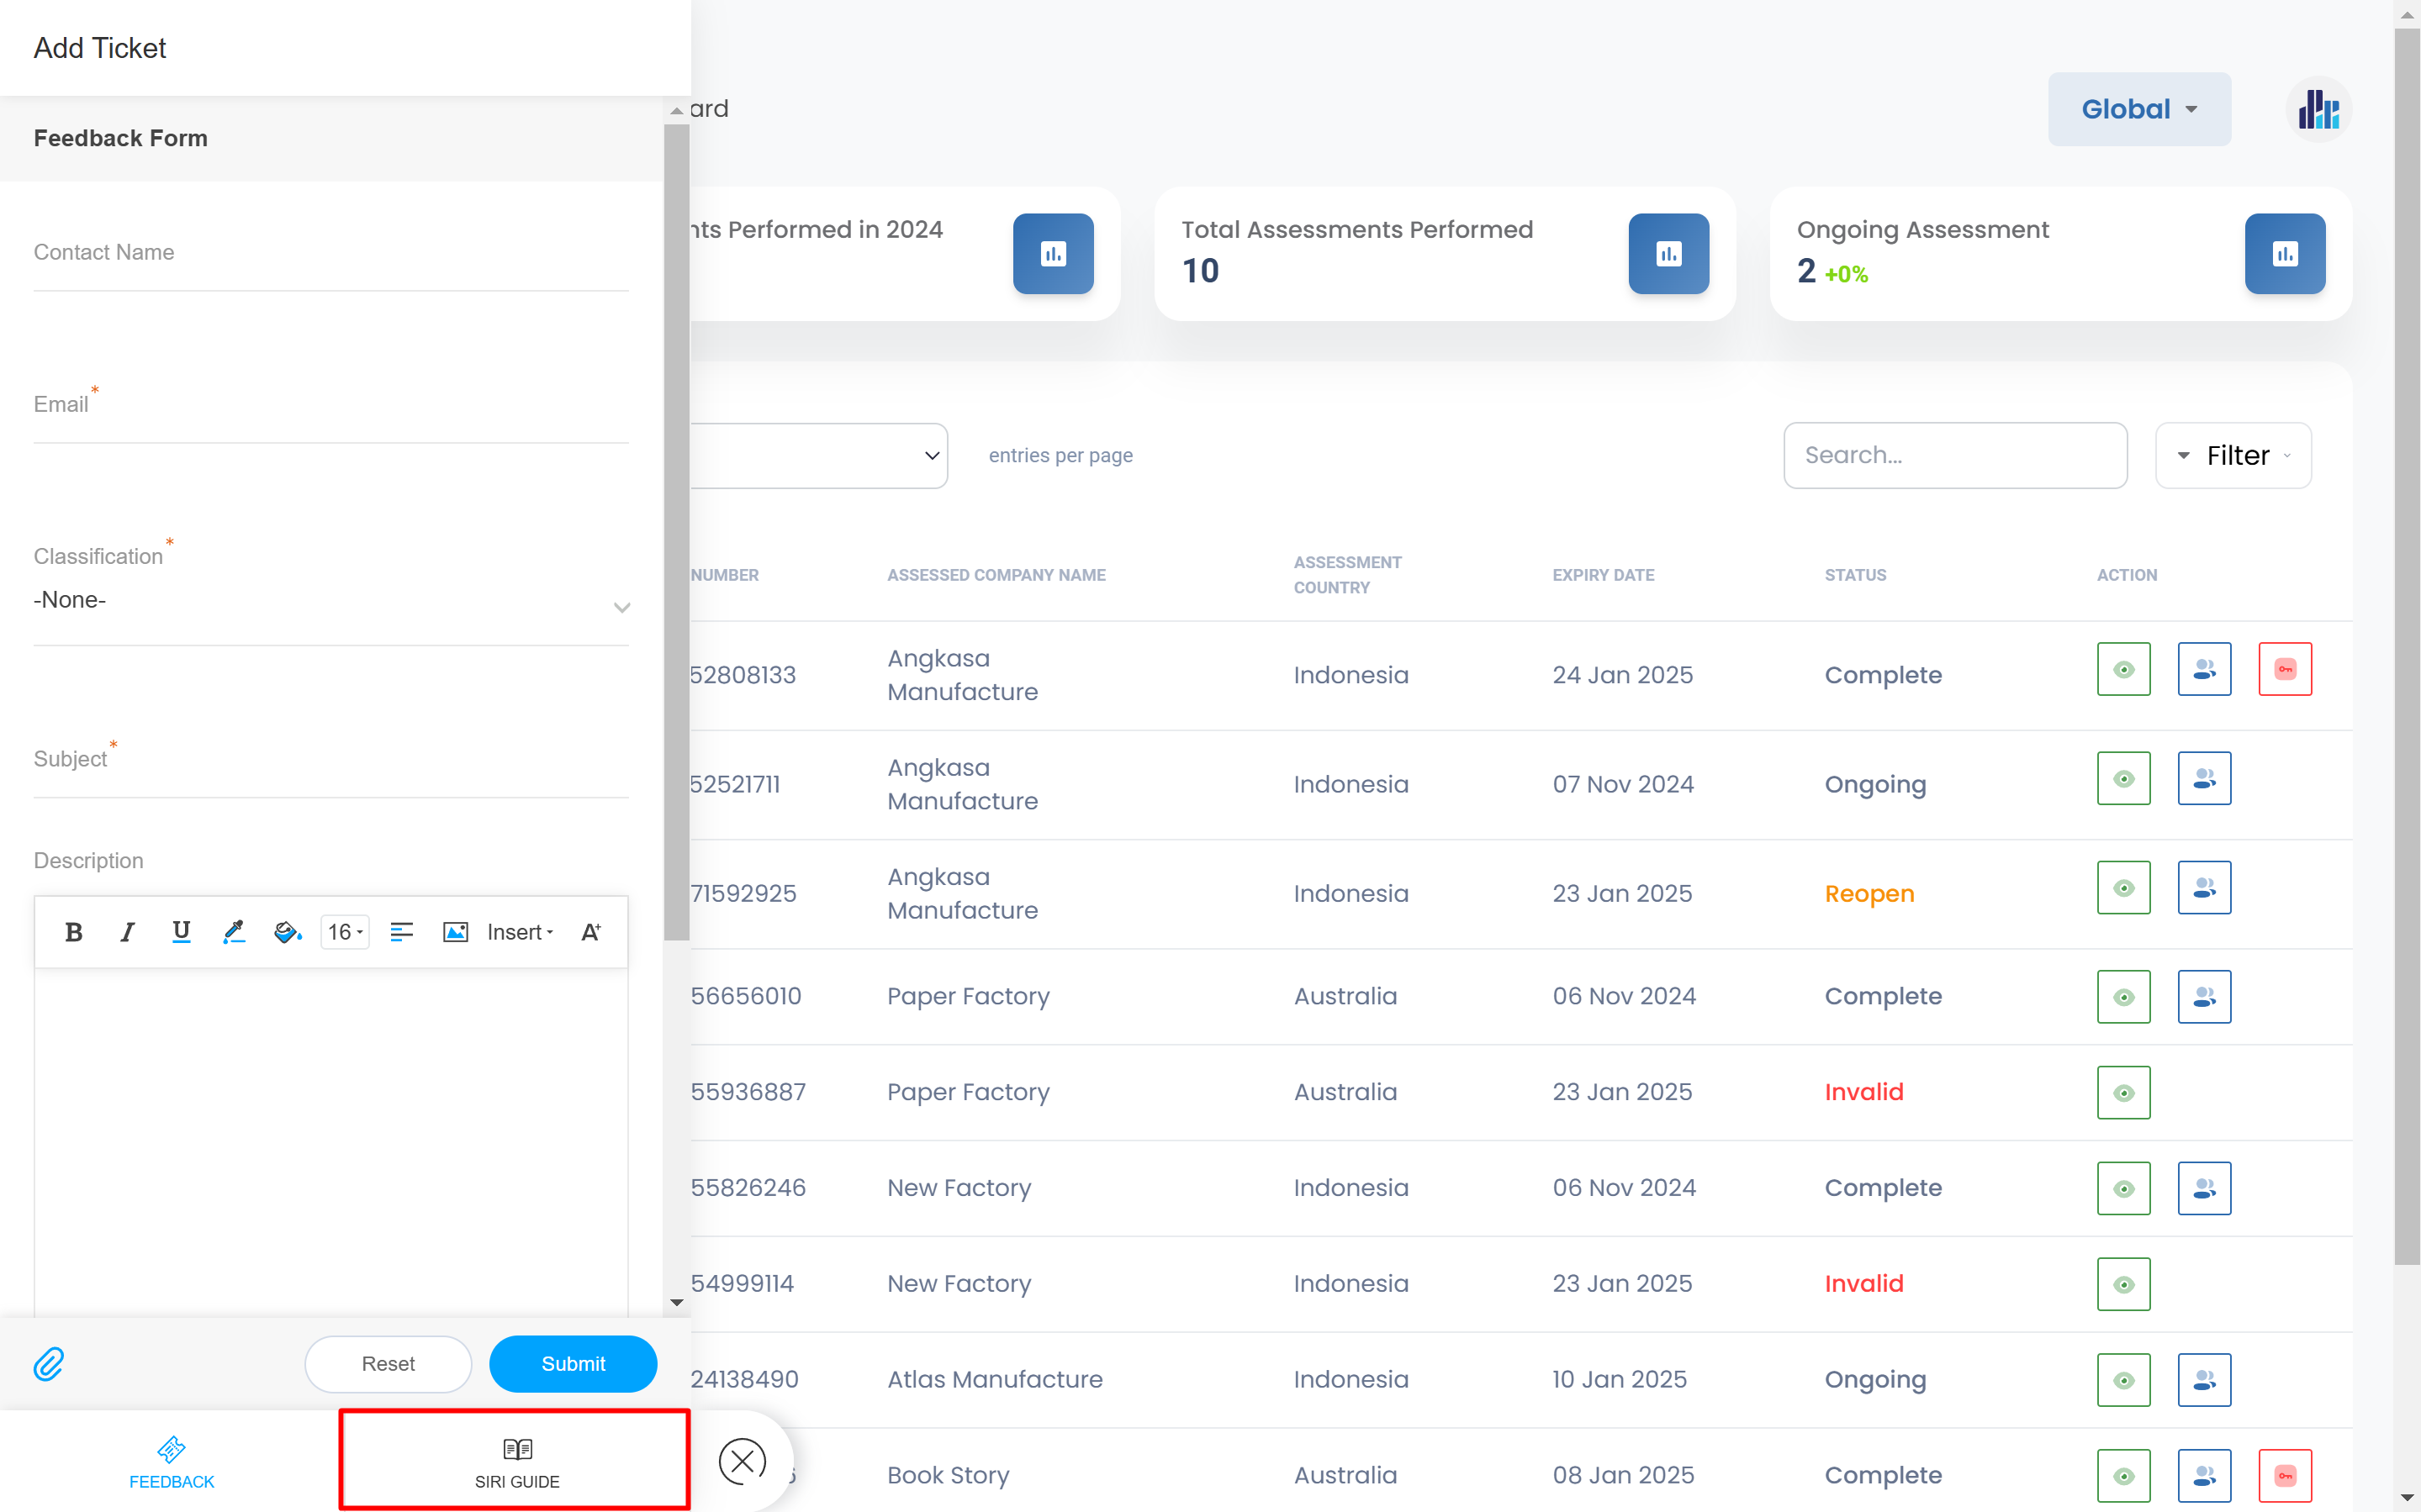Reset the feedback form

[x=387, y=1363]
